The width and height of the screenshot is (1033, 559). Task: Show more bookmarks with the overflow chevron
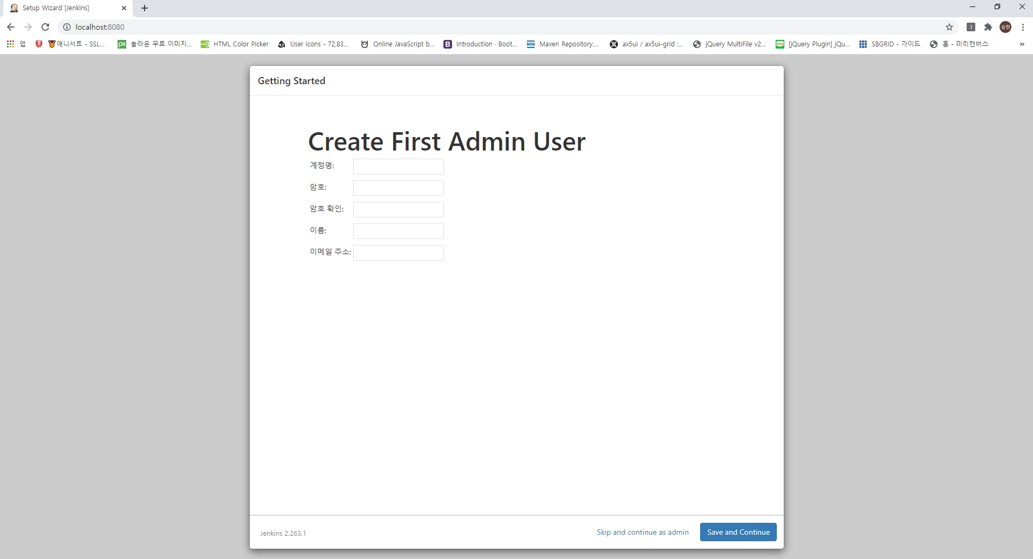pos(1022,44)
